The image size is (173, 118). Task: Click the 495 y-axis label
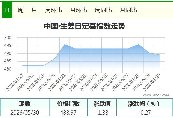click(x=8, y=45)
